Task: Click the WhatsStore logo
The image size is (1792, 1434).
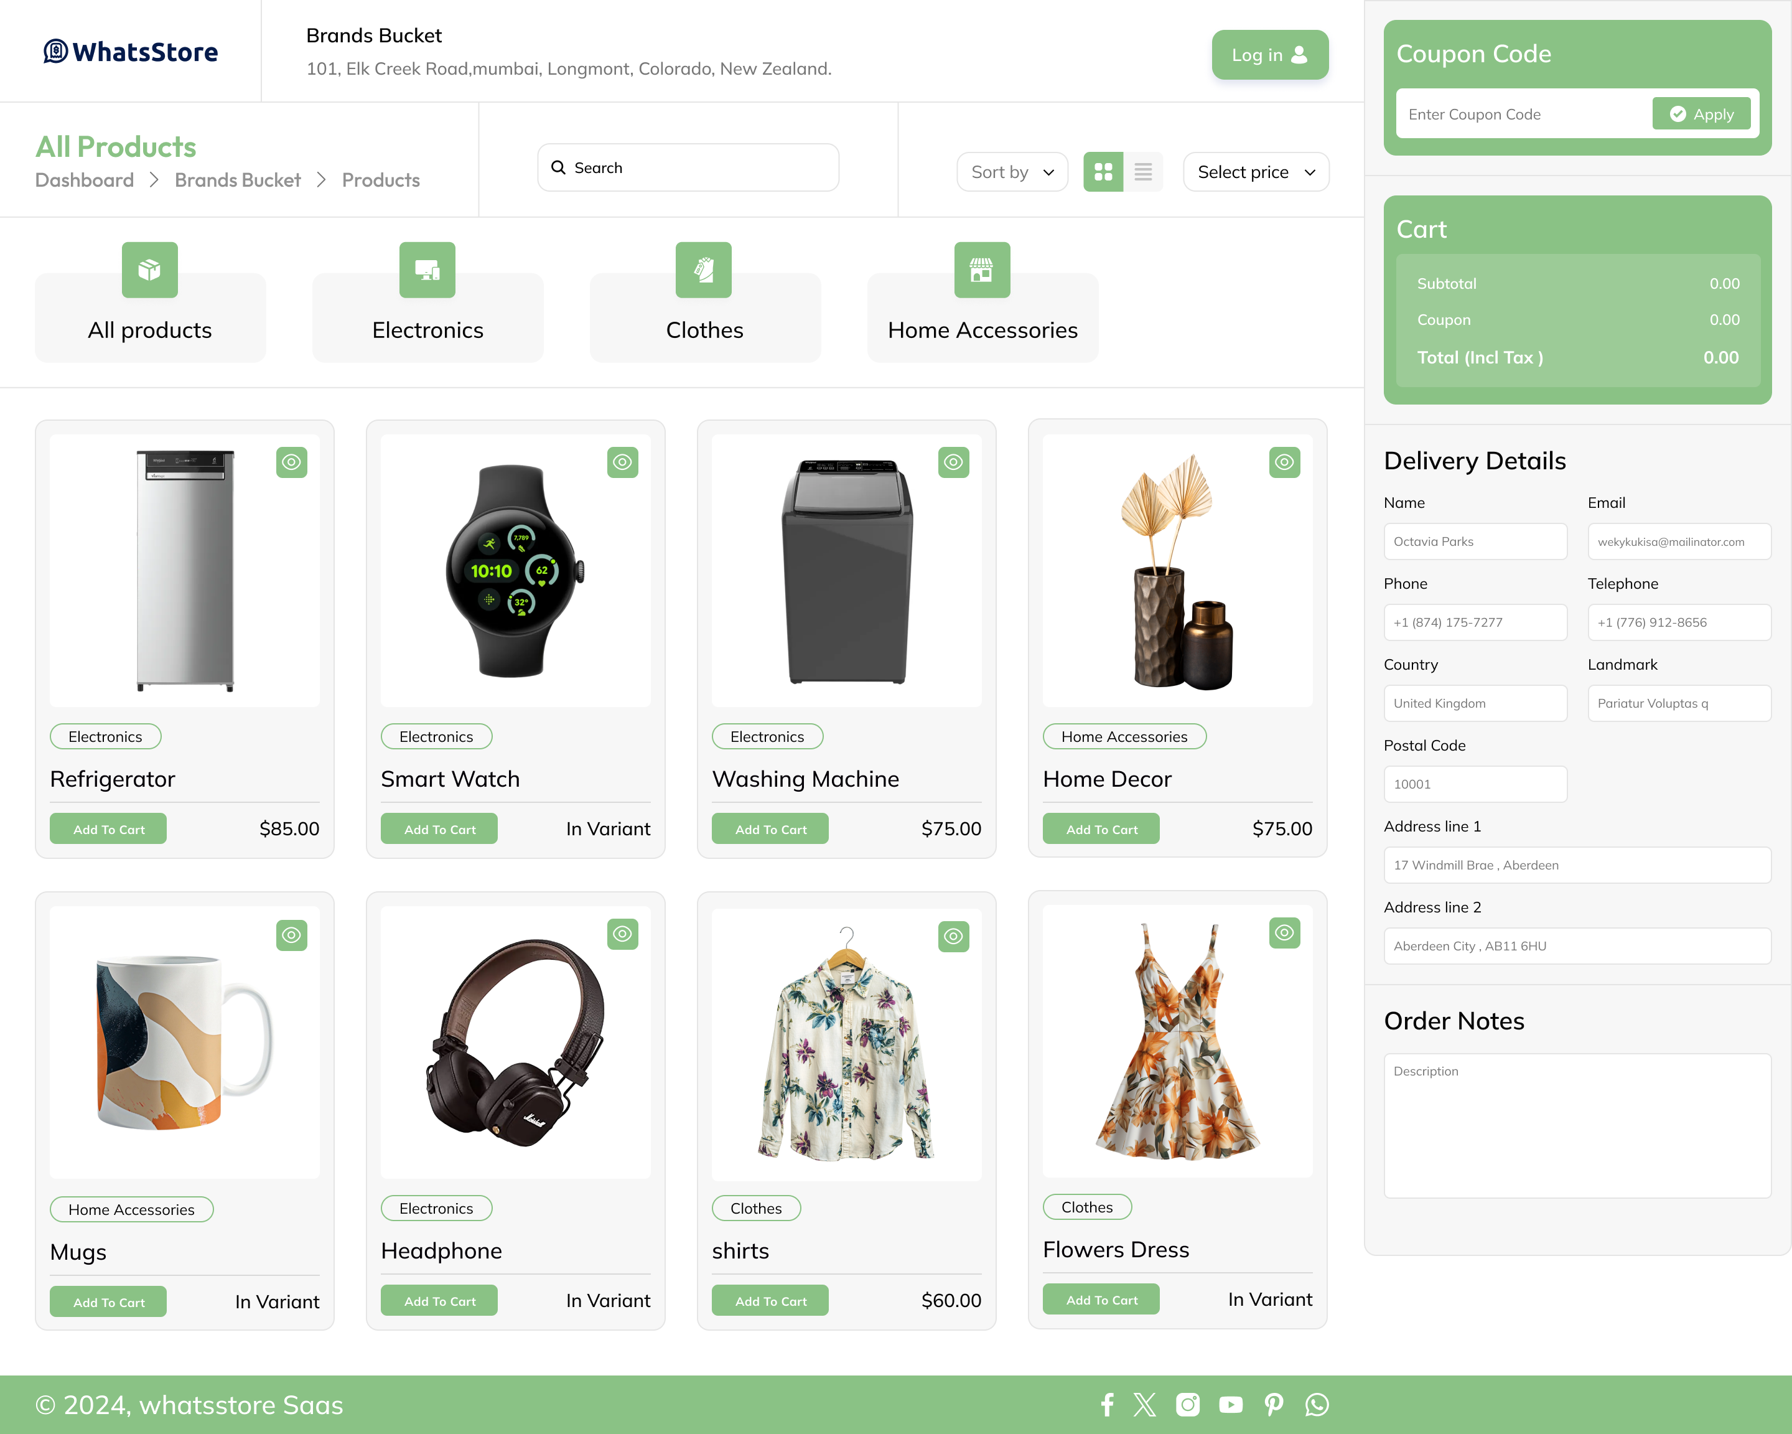Action: pos(131,52)
